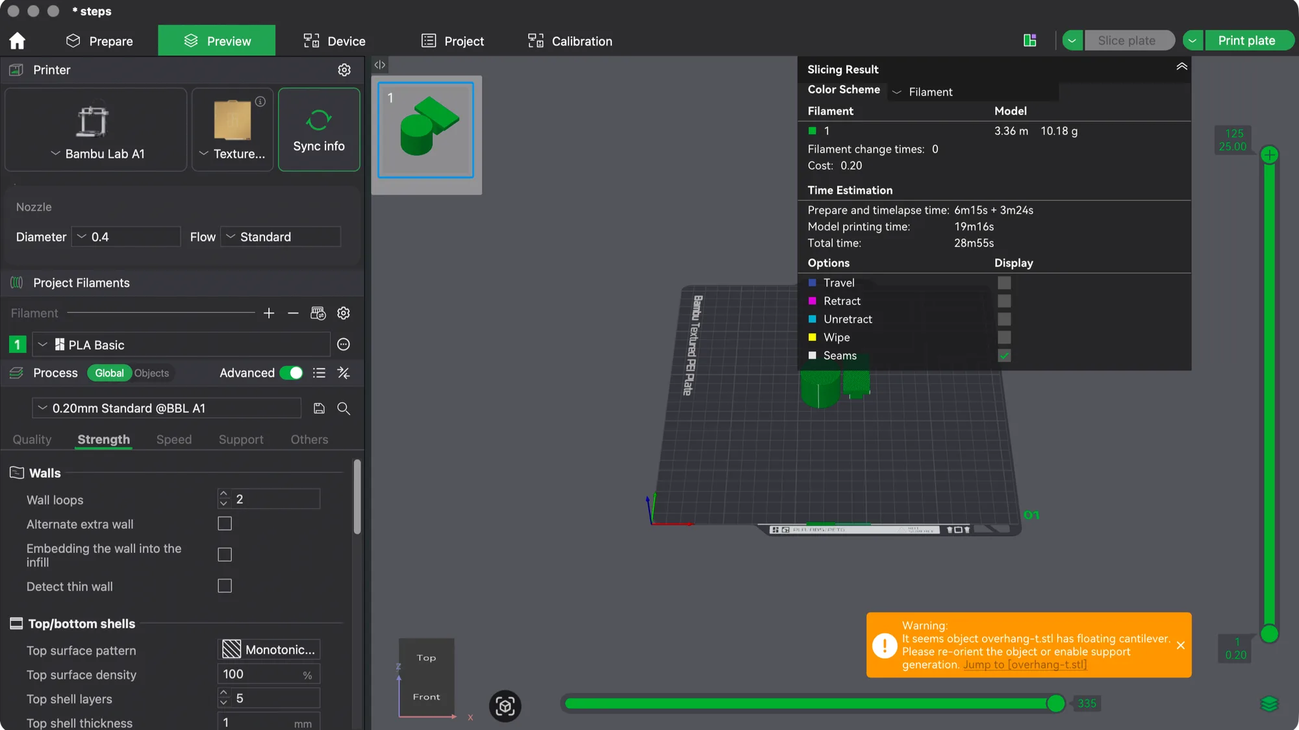
Task: Reset the camera with the view cube button
Action: coord(505,706)
